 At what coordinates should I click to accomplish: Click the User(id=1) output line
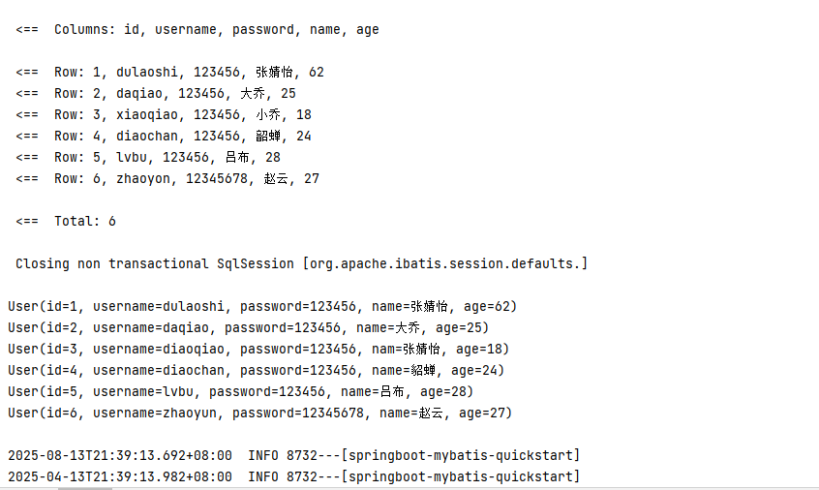click(262, 306)
